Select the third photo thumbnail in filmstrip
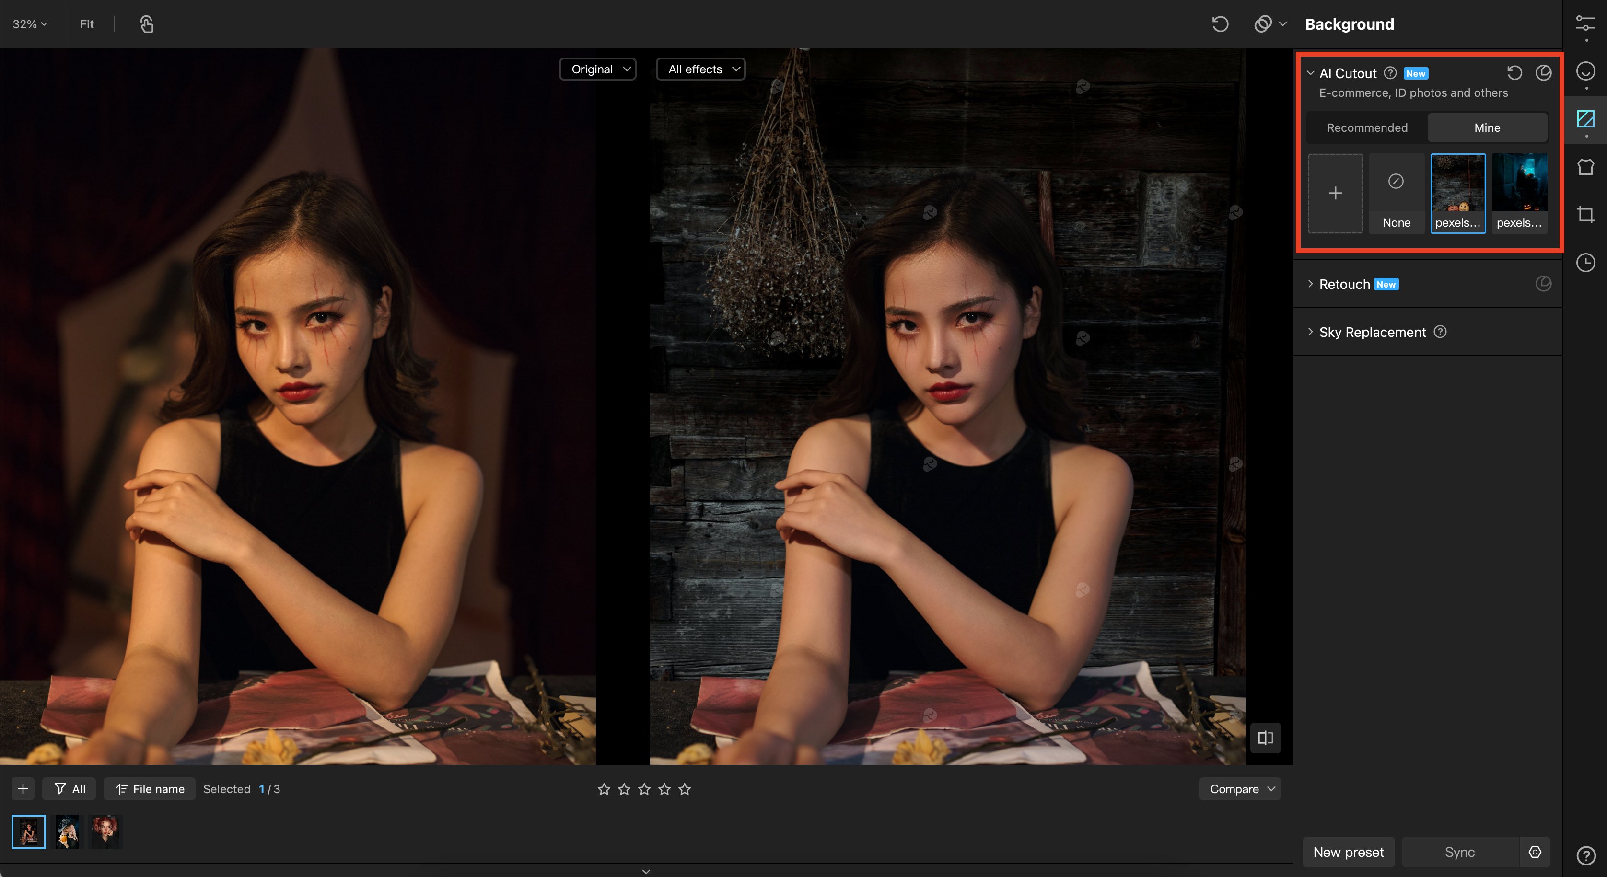Image resolution: width=1607 pixels, height=877 pixels. (x=105, y=831)
